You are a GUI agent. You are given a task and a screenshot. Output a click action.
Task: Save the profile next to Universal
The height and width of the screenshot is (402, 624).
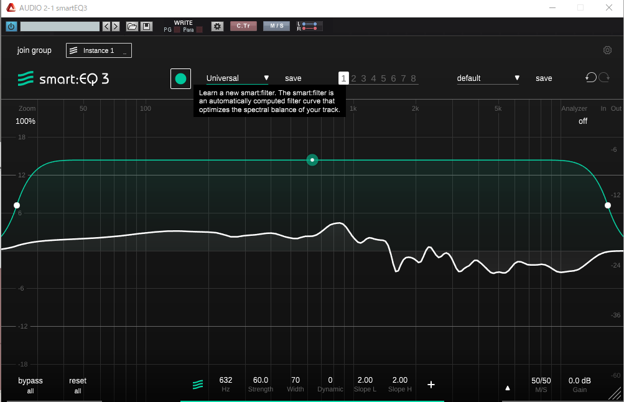293,78
